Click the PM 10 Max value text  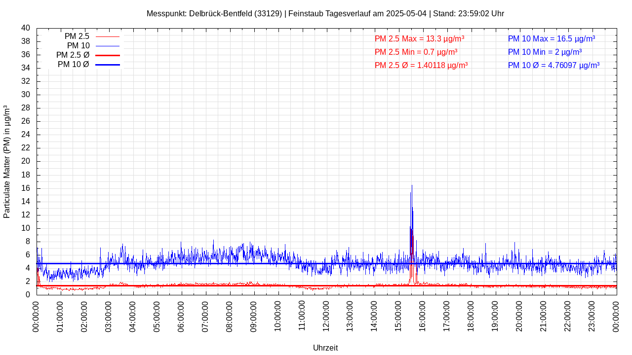[551, 39]
